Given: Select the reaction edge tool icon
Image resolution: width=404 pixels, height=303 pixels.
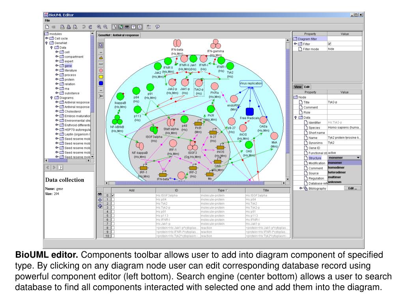Looking at the screenshot, I should tap(101, 96).
